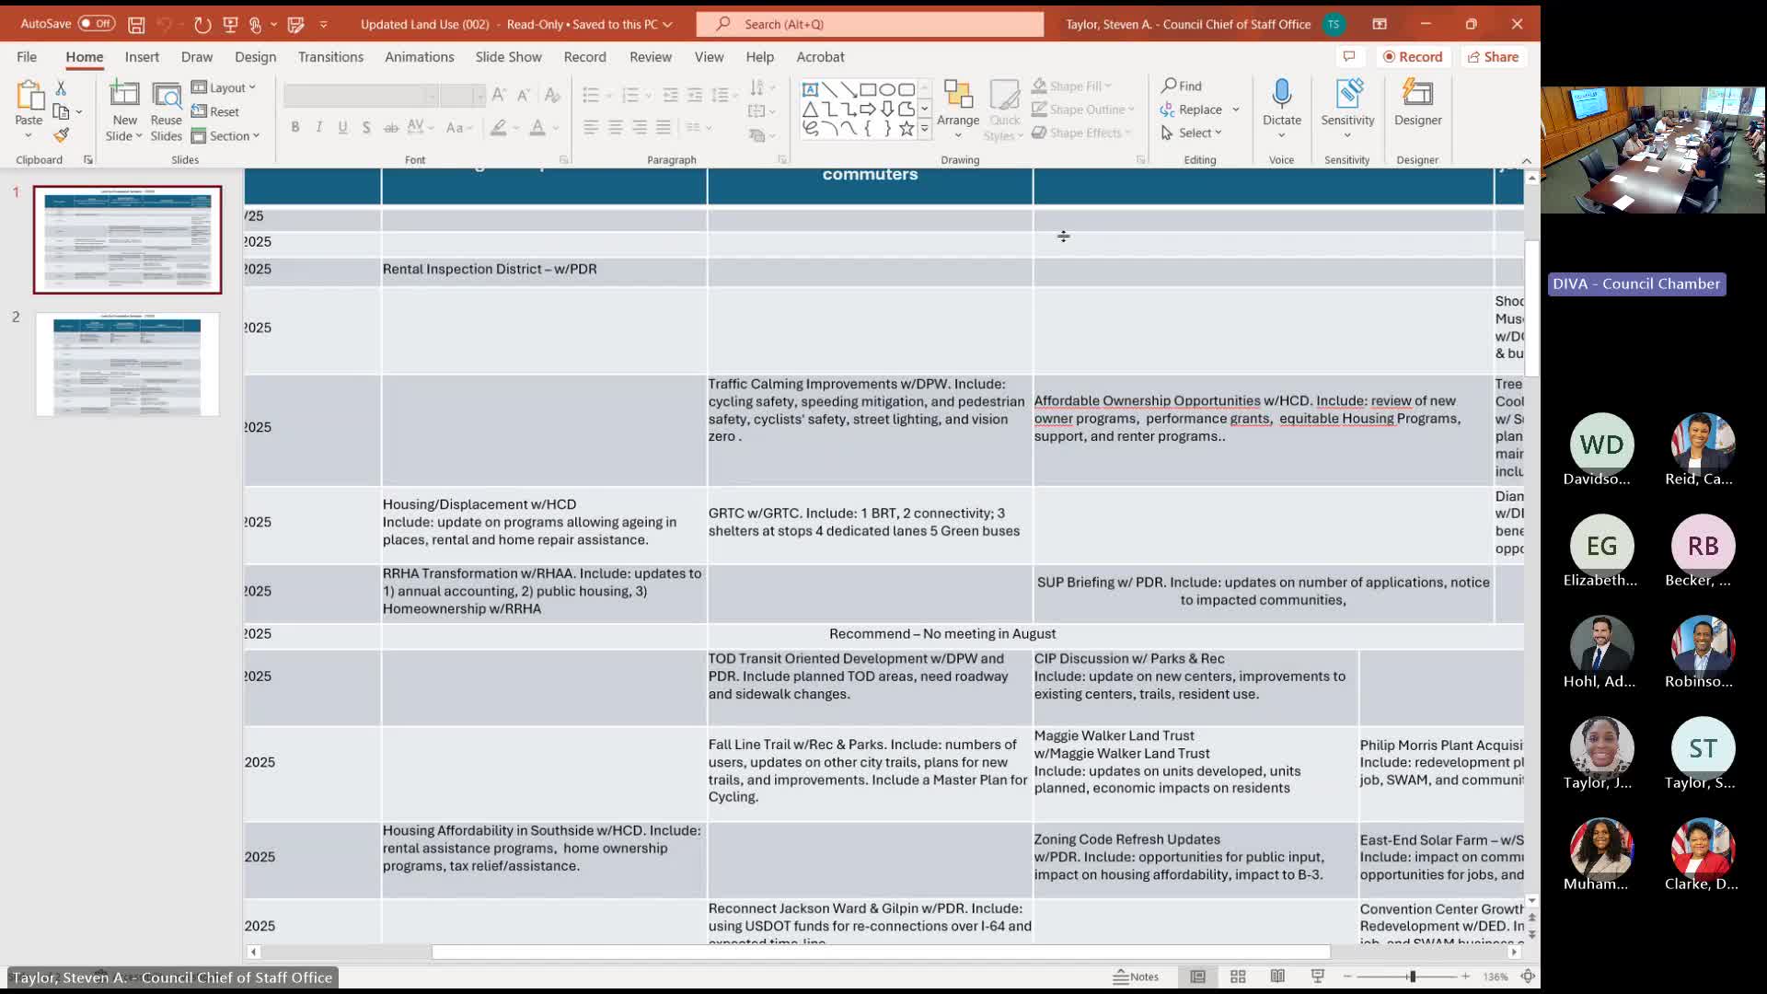Image resolution: width=1767 pixels, height=994 pixels.
Task: Expand the Select dropdown in Editing
Action: [1193, 133]
